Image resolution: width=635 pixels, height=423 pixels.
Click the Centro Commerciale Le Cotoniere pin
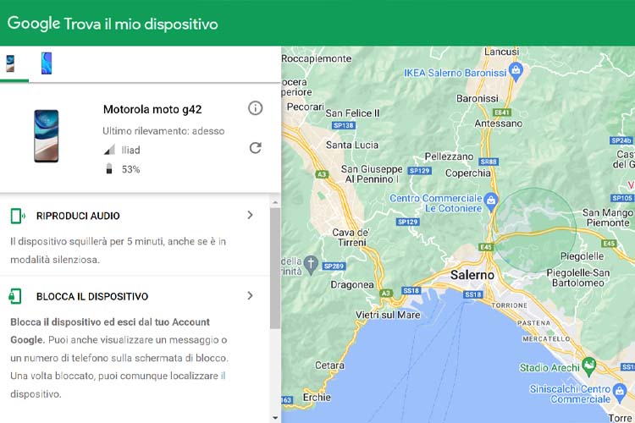(x=491, y=201)
